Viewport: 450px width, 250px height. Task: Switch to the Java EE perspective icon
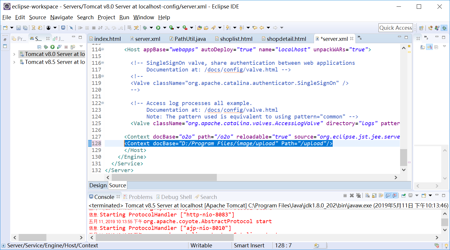coord(430,28)
